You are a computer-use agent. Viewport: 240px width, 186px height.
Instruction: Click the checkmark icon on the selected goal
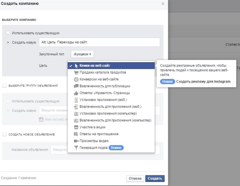[71, 66]
